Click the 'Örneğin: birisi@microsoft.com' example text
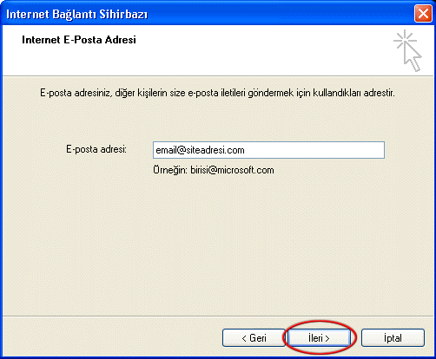 [x=214, y=170]
